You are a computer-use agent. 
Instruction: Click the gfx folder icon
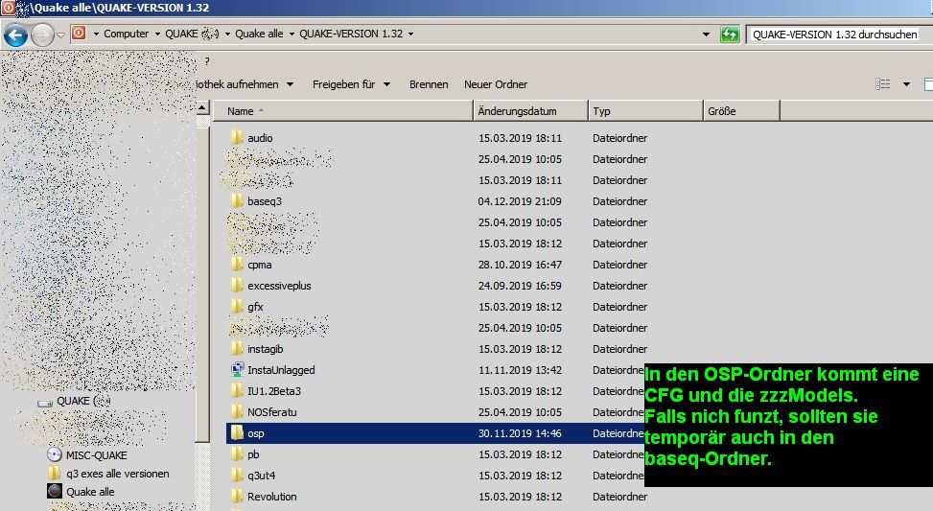[237, 307]
